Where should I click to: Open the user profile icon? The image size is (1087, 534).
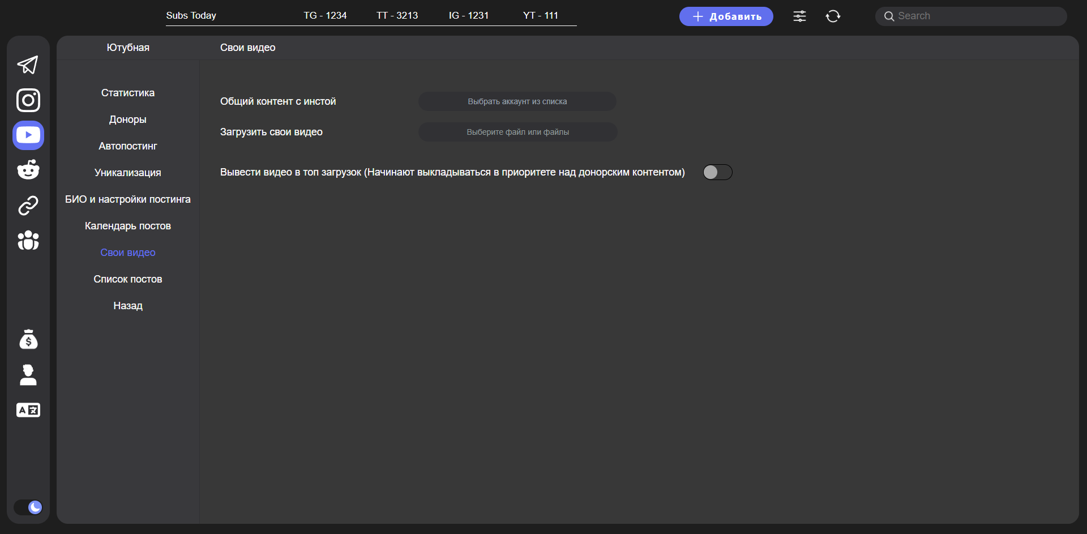(28, 375)
